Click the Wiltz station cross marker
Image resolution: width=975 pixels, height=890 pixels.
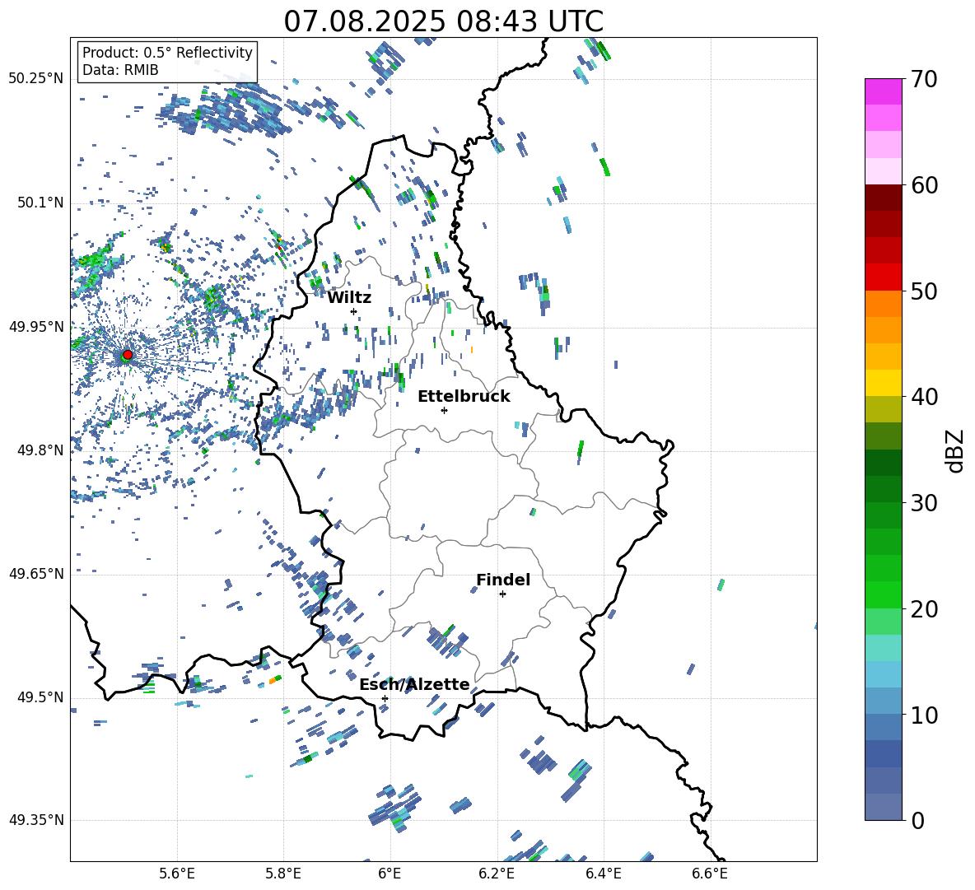coord(354,311)
